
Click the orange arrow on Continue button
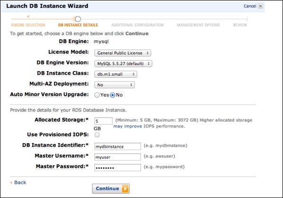pyautogui.click(x=125, y=189)
